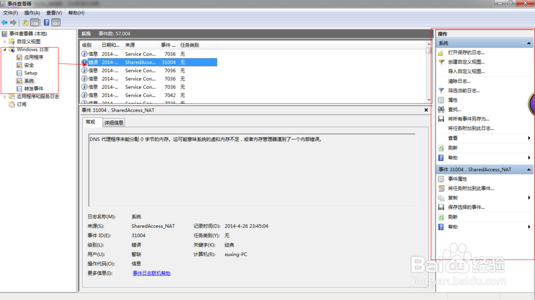Open the 操作(A) menu

(32, 13)
